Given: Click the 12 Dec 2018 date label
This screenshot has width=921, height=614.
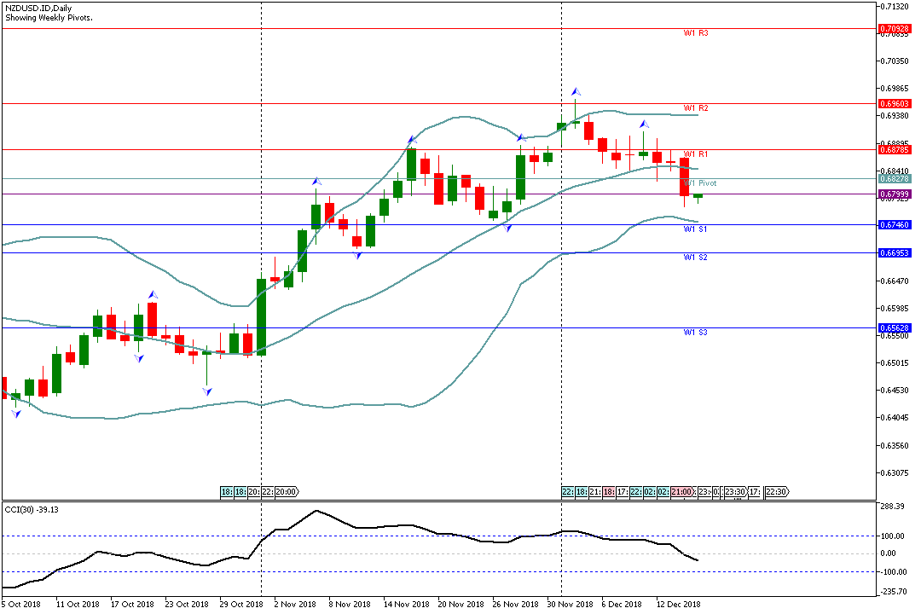Looking at the screenshot, I should click(679, 605).
